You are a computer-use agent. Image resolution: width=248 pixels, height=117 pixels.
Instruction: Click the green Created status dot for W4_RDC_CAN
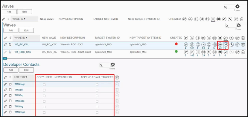coord(176,51)
